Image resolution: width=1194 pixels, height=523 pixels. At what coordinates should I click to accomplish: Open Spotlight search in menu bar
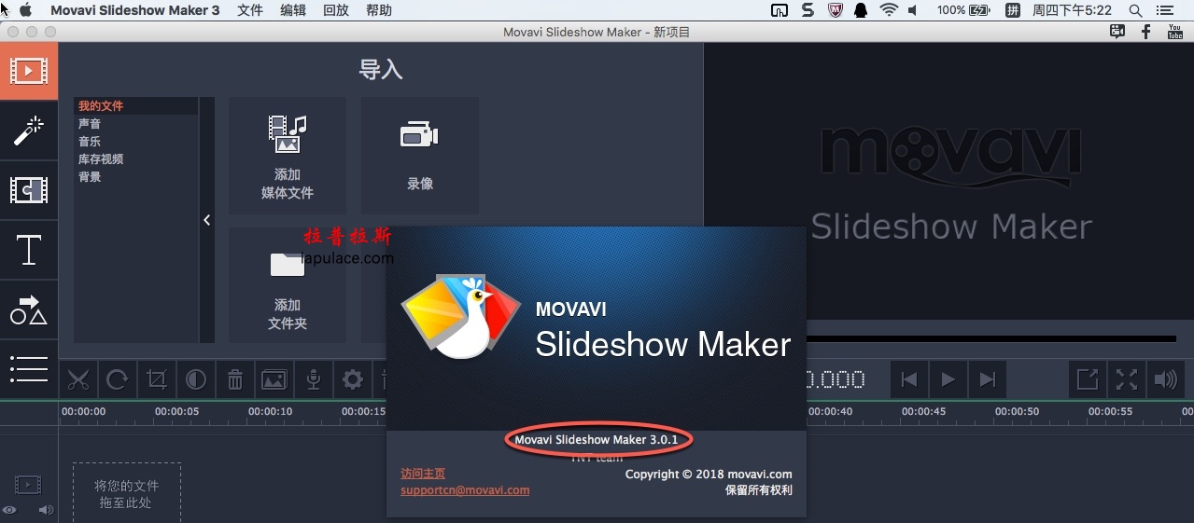point(1135,10)
